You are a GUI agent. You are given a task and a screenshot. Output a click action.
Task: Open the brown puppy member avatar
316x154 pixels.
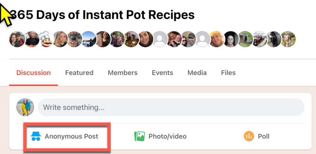(x=75, y=39)
